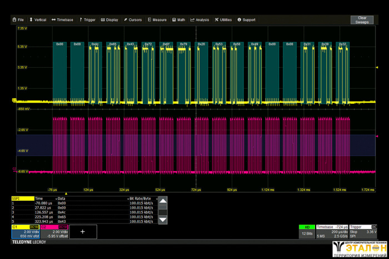
Task: Open the Vertical menu
Action: point(37,19)
